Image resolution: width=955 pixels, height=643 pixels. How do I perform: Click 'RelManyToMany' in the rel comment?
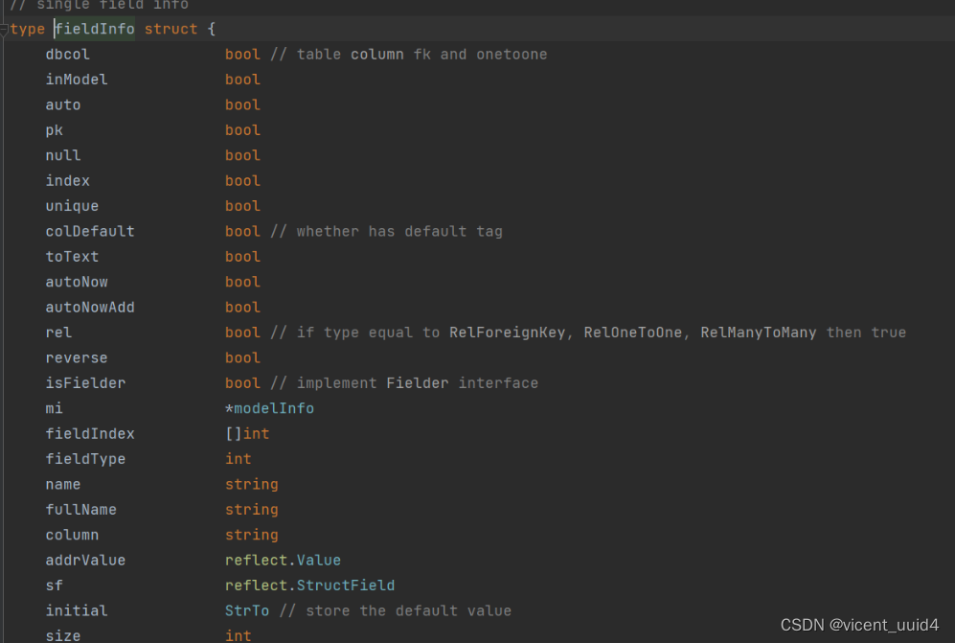(759, 333)
